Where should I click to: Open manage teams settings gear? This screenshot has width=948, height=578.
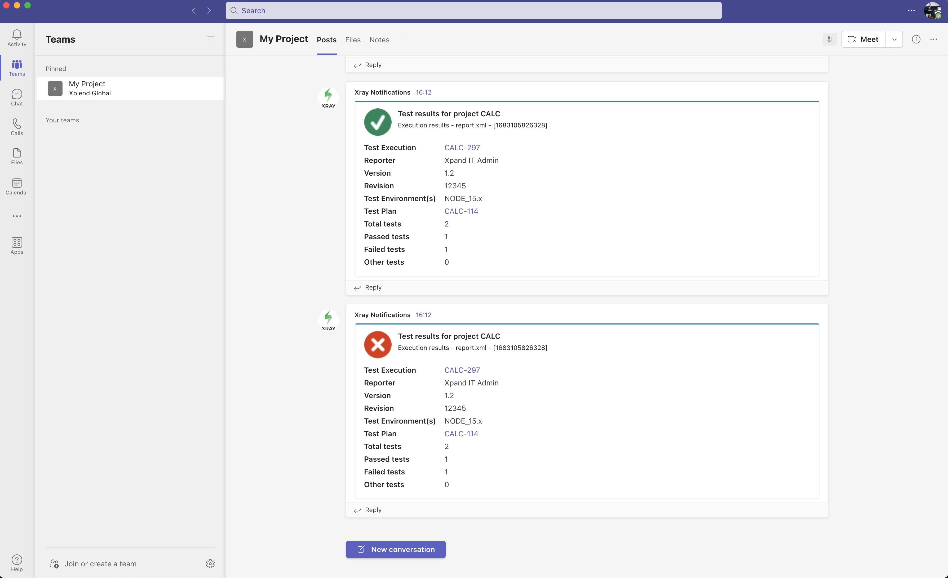tap(210, 563)
